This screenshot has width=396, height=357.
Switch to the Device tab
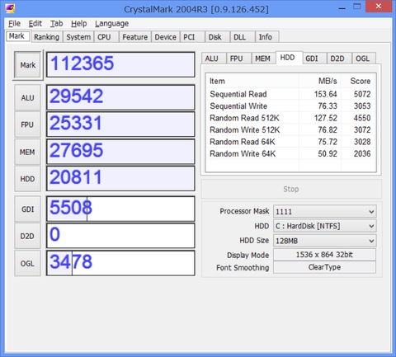(x=165, y=37)
